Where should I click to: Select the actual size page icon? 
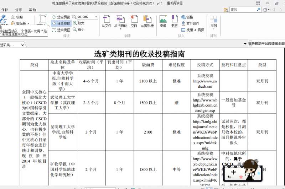click(x=43, y=20)
